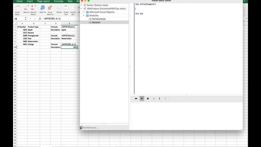
Task: Open the Page Layout ribbon tab
Action: tap(43, 1)
